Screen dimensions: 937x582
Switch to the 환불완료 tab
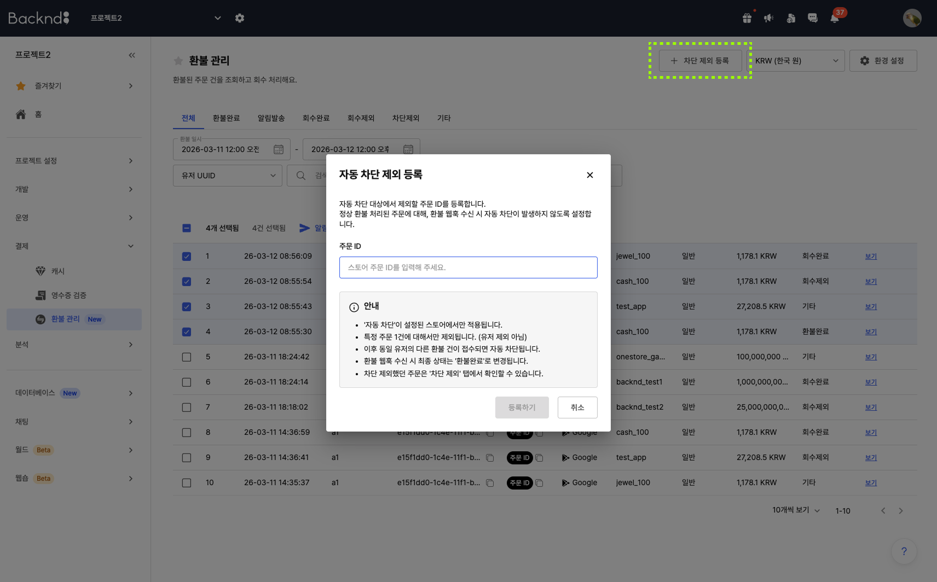[225, 118]
